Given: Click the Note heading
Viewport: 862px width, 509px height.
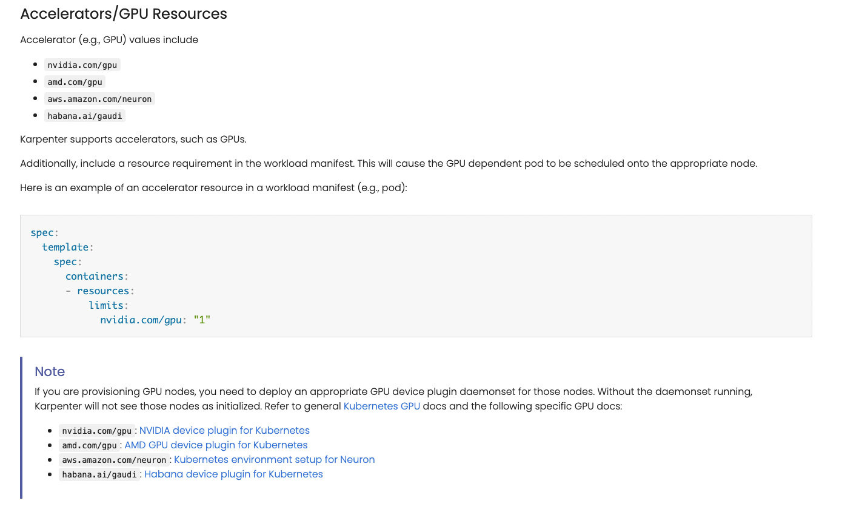Looking at the screenshot, I should (x=50, y=371).
